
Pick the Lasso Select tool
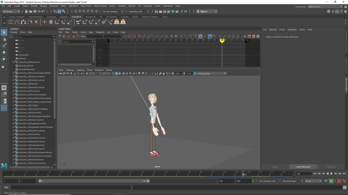tap(4, 39)
